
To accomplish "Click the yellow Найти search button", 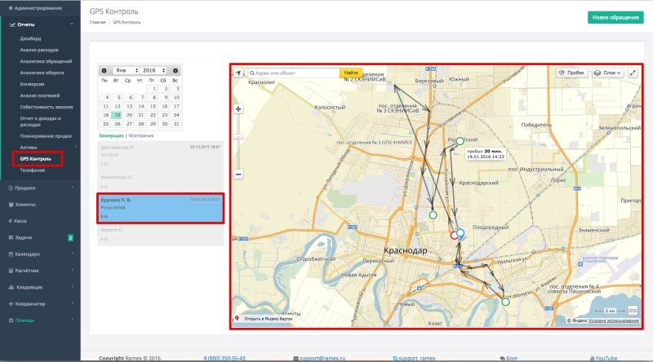I will (x=351, y=73).
